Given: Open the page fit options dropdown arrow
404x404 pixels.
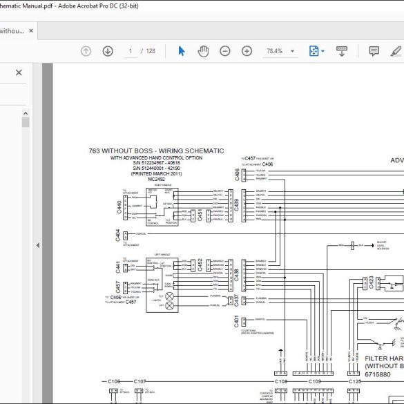Looking at the screenshot, I should pyautogui.click(x=323, y=51).
